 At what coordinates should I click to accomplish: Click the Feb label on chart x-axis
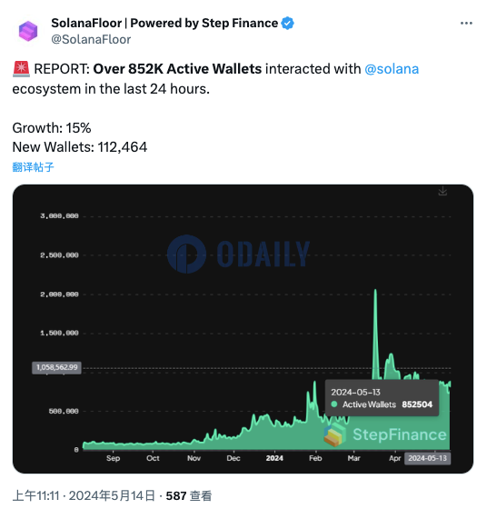point(315,458)
